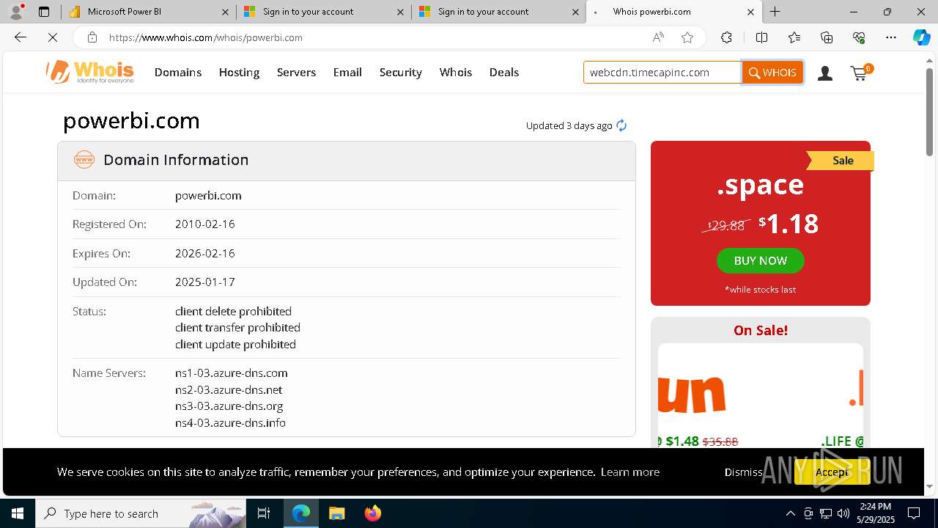Open Browser essentials heart icon
This screenshot has height=528, width=938.
click(x=859, y=37)
